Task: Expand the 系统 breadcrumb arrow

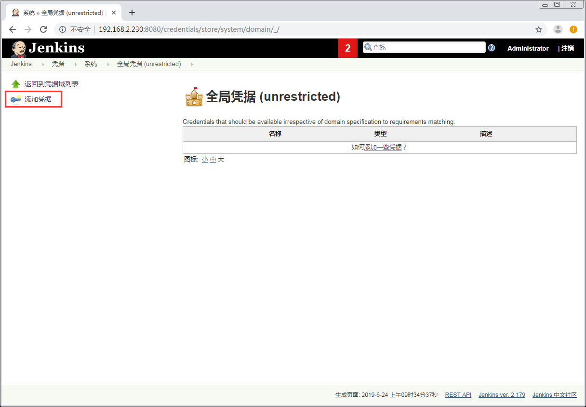Action: point(107,64)
